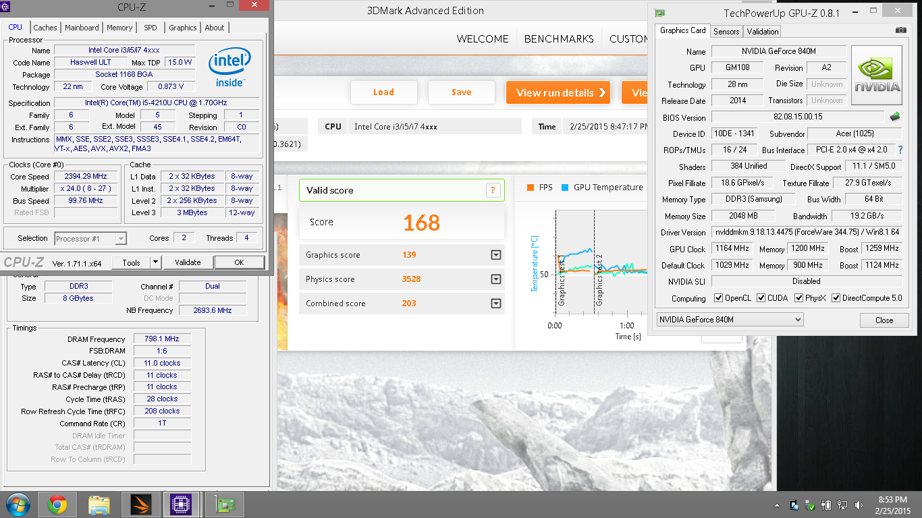The image size is (922, 518).
Task: Click the Validate button in CPU-Z
Action: (x=188, y=262)
